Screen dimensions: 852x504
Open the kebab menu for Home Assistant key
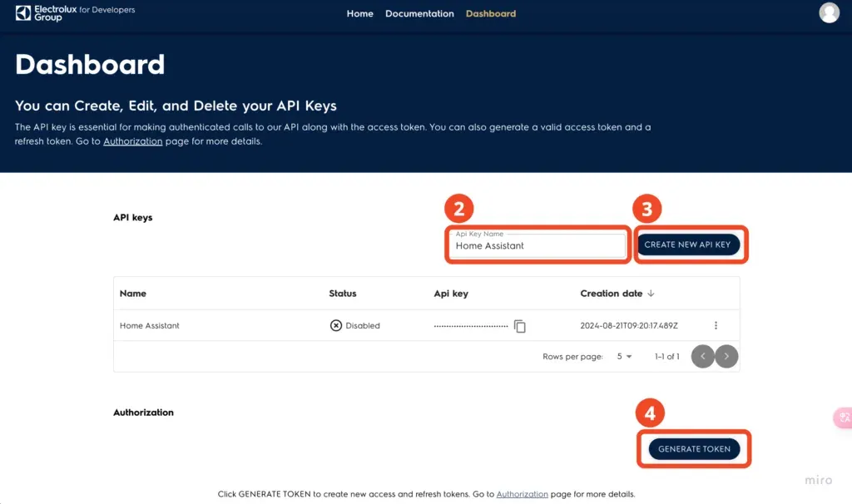[716, 325]
